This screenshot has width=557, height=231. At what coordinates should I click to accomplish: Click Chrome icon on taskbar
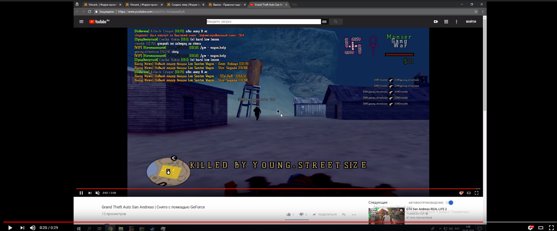(x=110, y=228)
